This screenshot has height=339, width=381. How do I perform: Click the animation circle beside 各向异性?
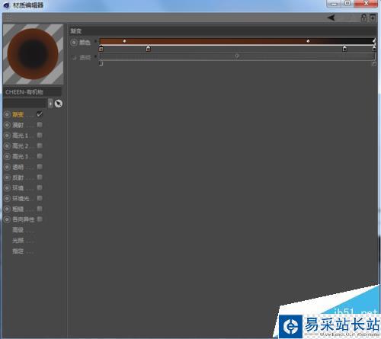[7, 219]
